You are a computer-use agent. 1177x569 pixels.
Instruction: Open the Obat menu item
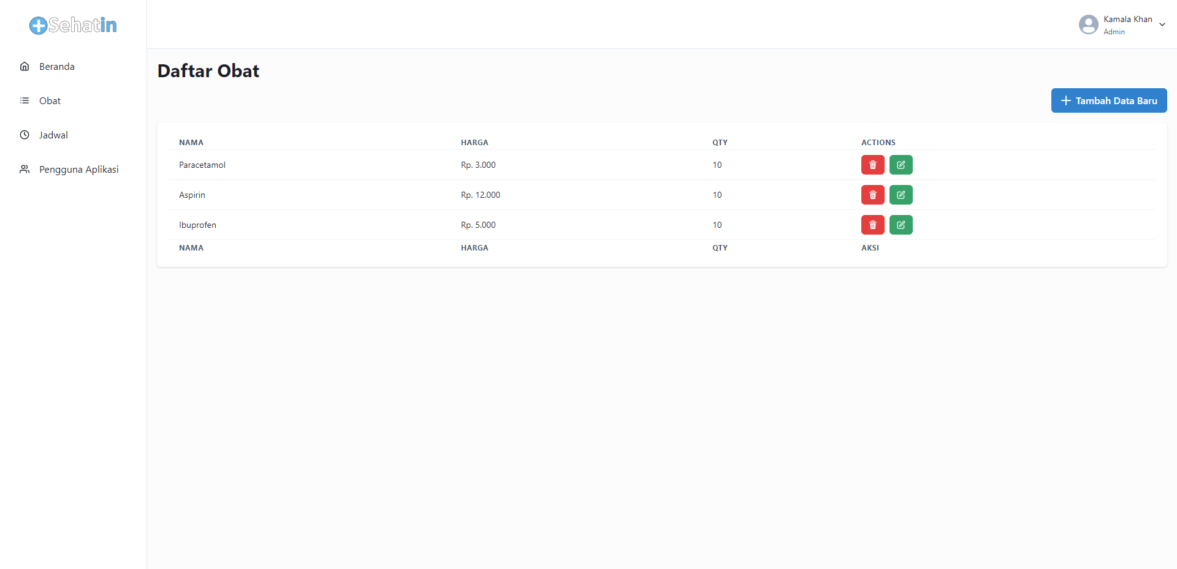(50, 100)
